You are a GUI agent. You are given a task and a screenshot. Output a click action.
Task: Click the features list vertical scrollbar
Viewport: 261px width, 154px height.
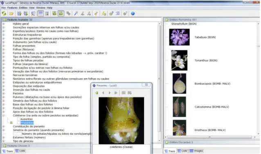point(159,82)
